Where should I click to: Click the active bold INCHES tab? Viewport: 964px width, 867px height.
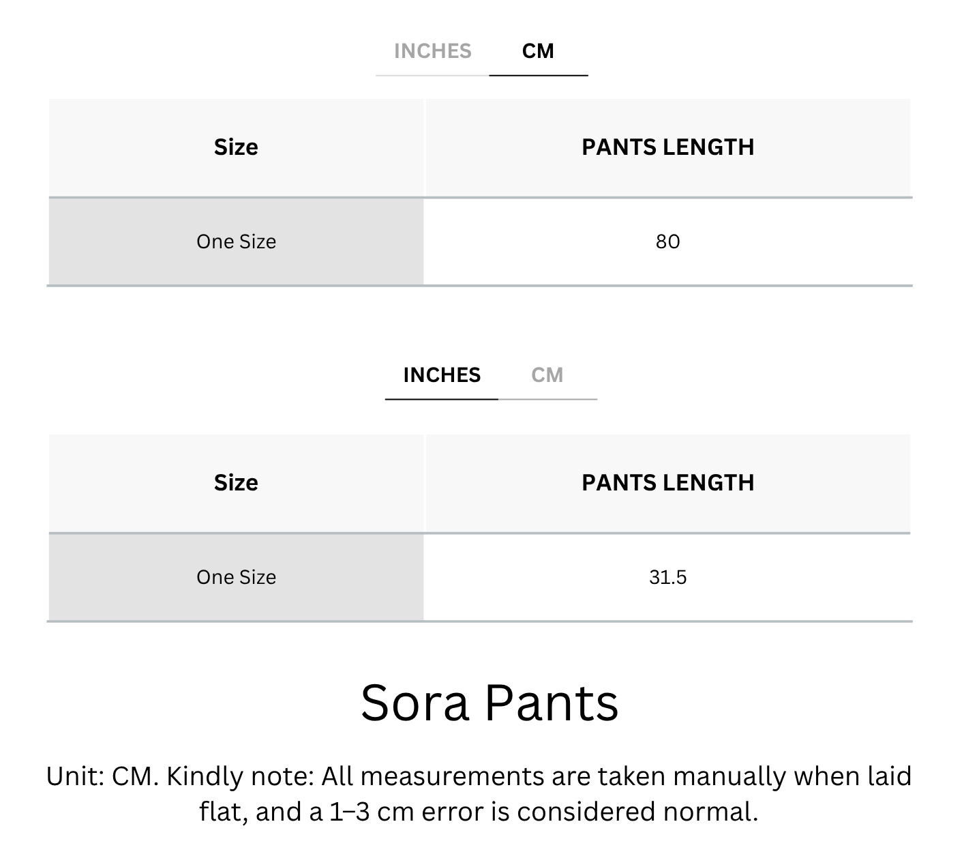pos(442,375)
